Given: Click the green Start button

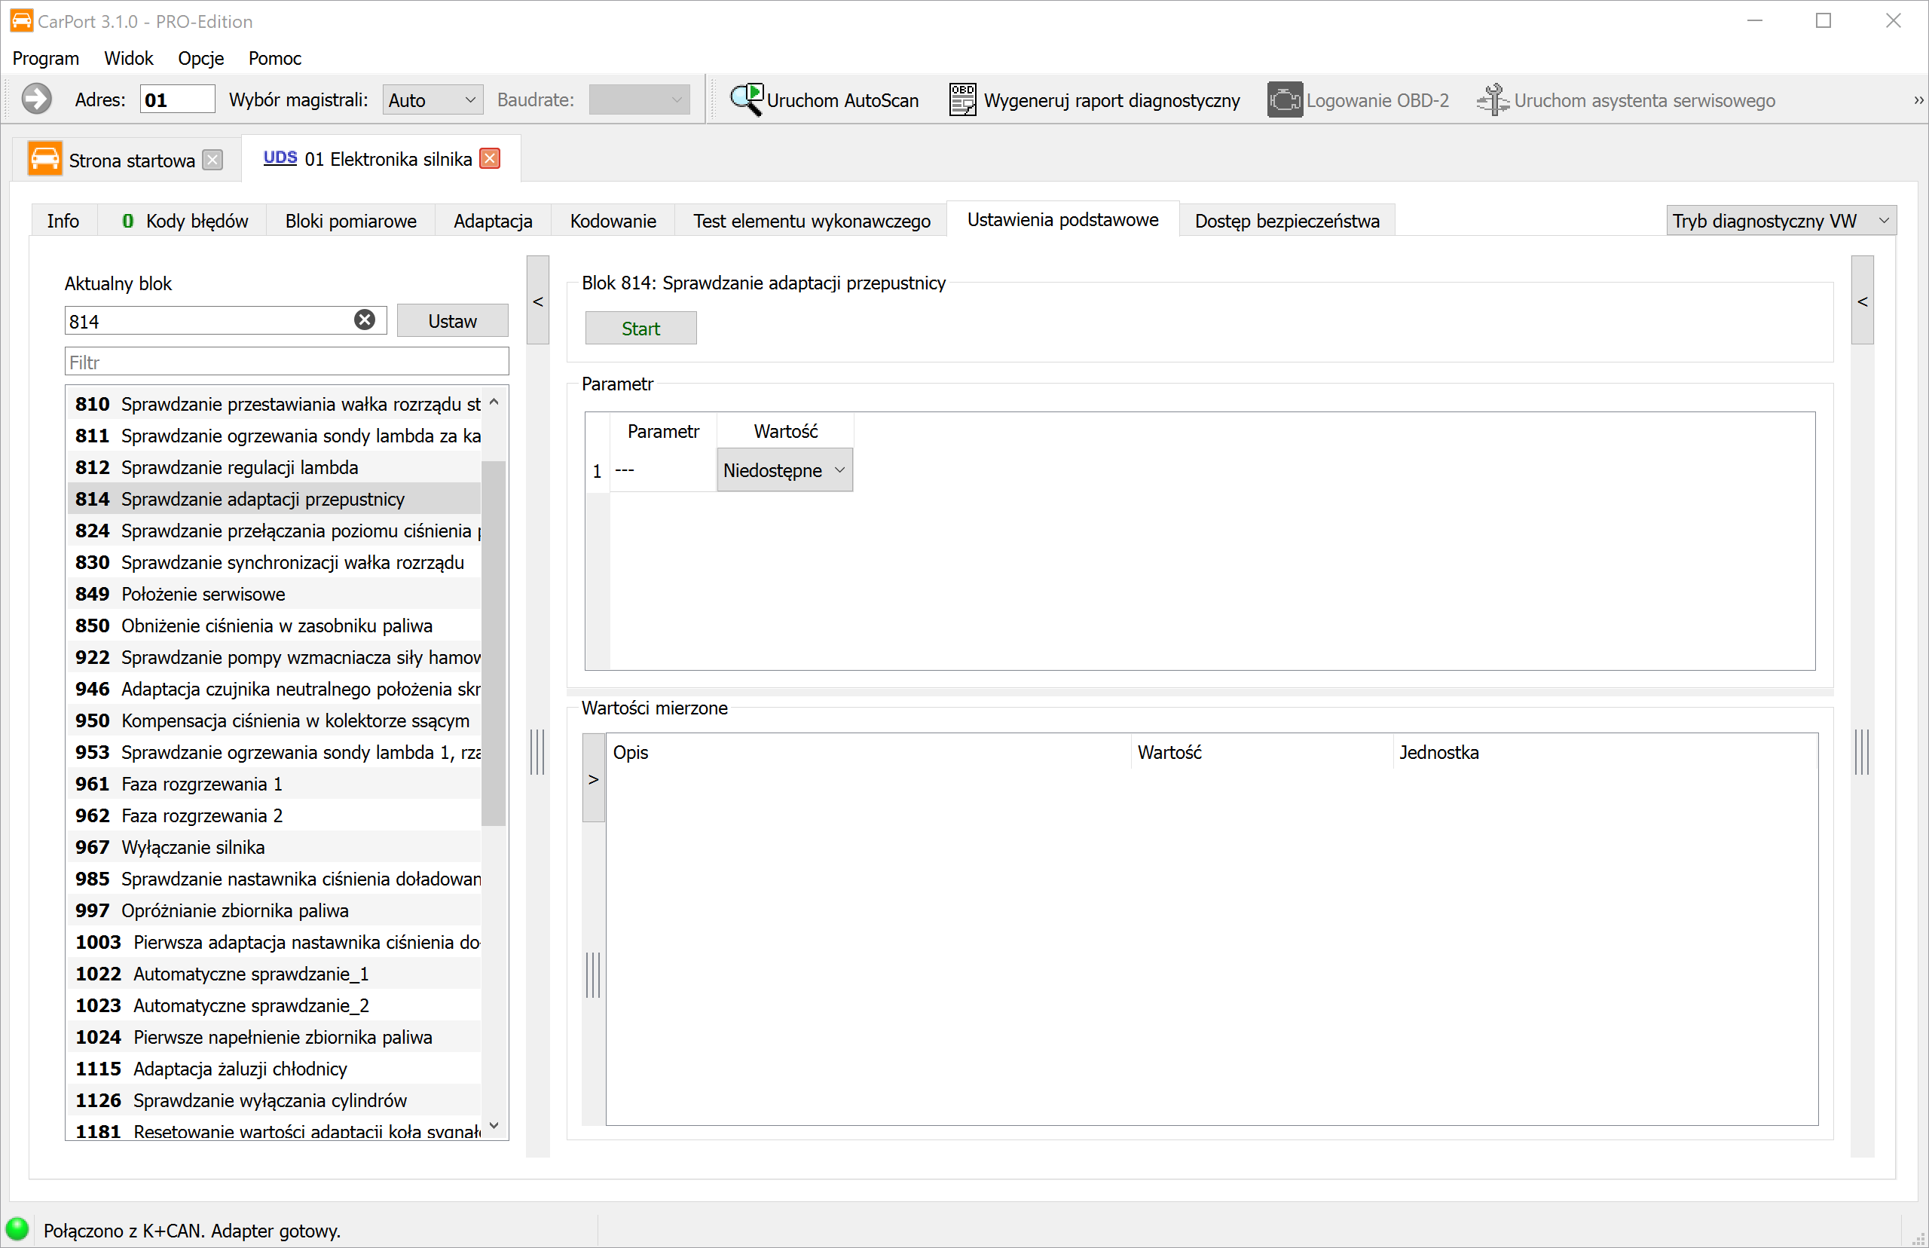Looking at the screenshot, I should (x=640, y=329).
